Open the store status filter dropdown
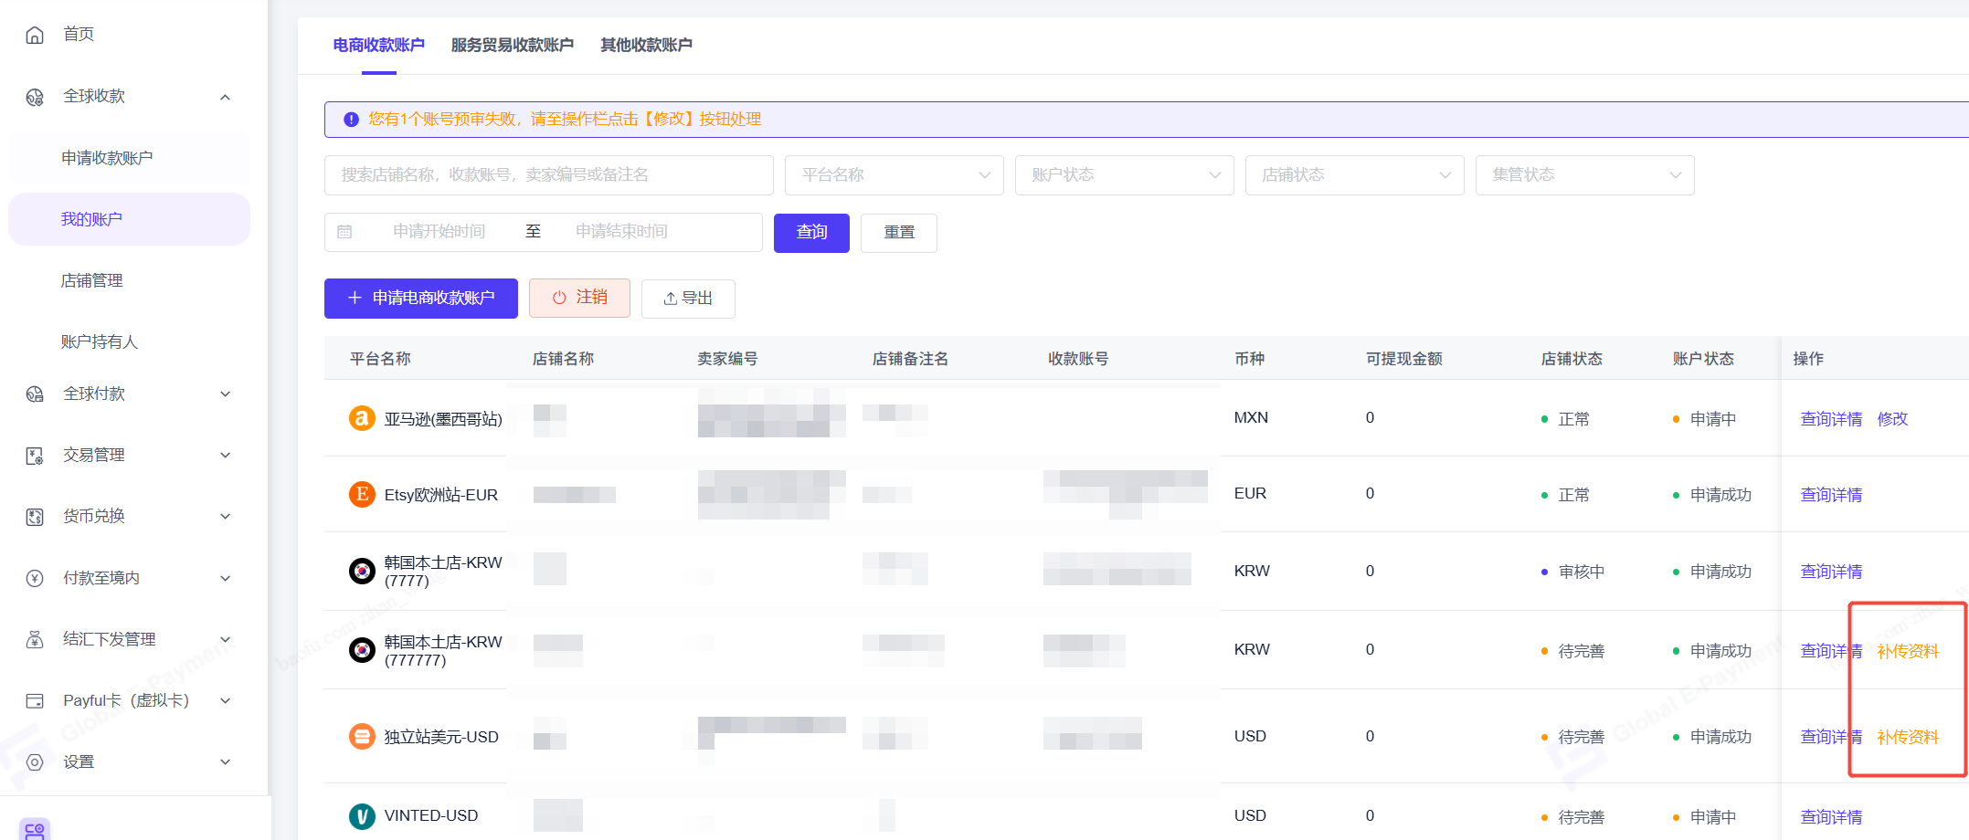Viewport: 1969px width, 840px height. click(x=1354, y=174)
